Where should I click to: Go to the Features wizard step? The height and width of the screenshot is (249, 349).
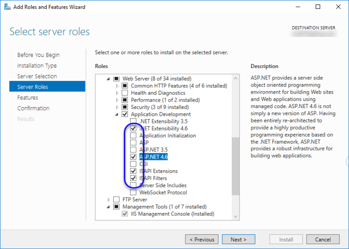click(28, 98)
